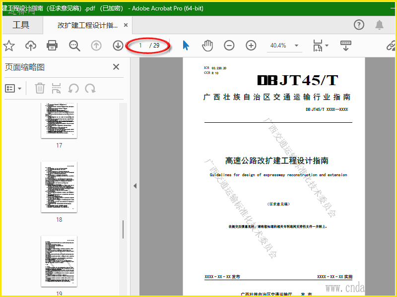Image resolution: width=397 pixels, height=297 pixels.
Task: Open the help question mark menu
Action: point(359,25)
